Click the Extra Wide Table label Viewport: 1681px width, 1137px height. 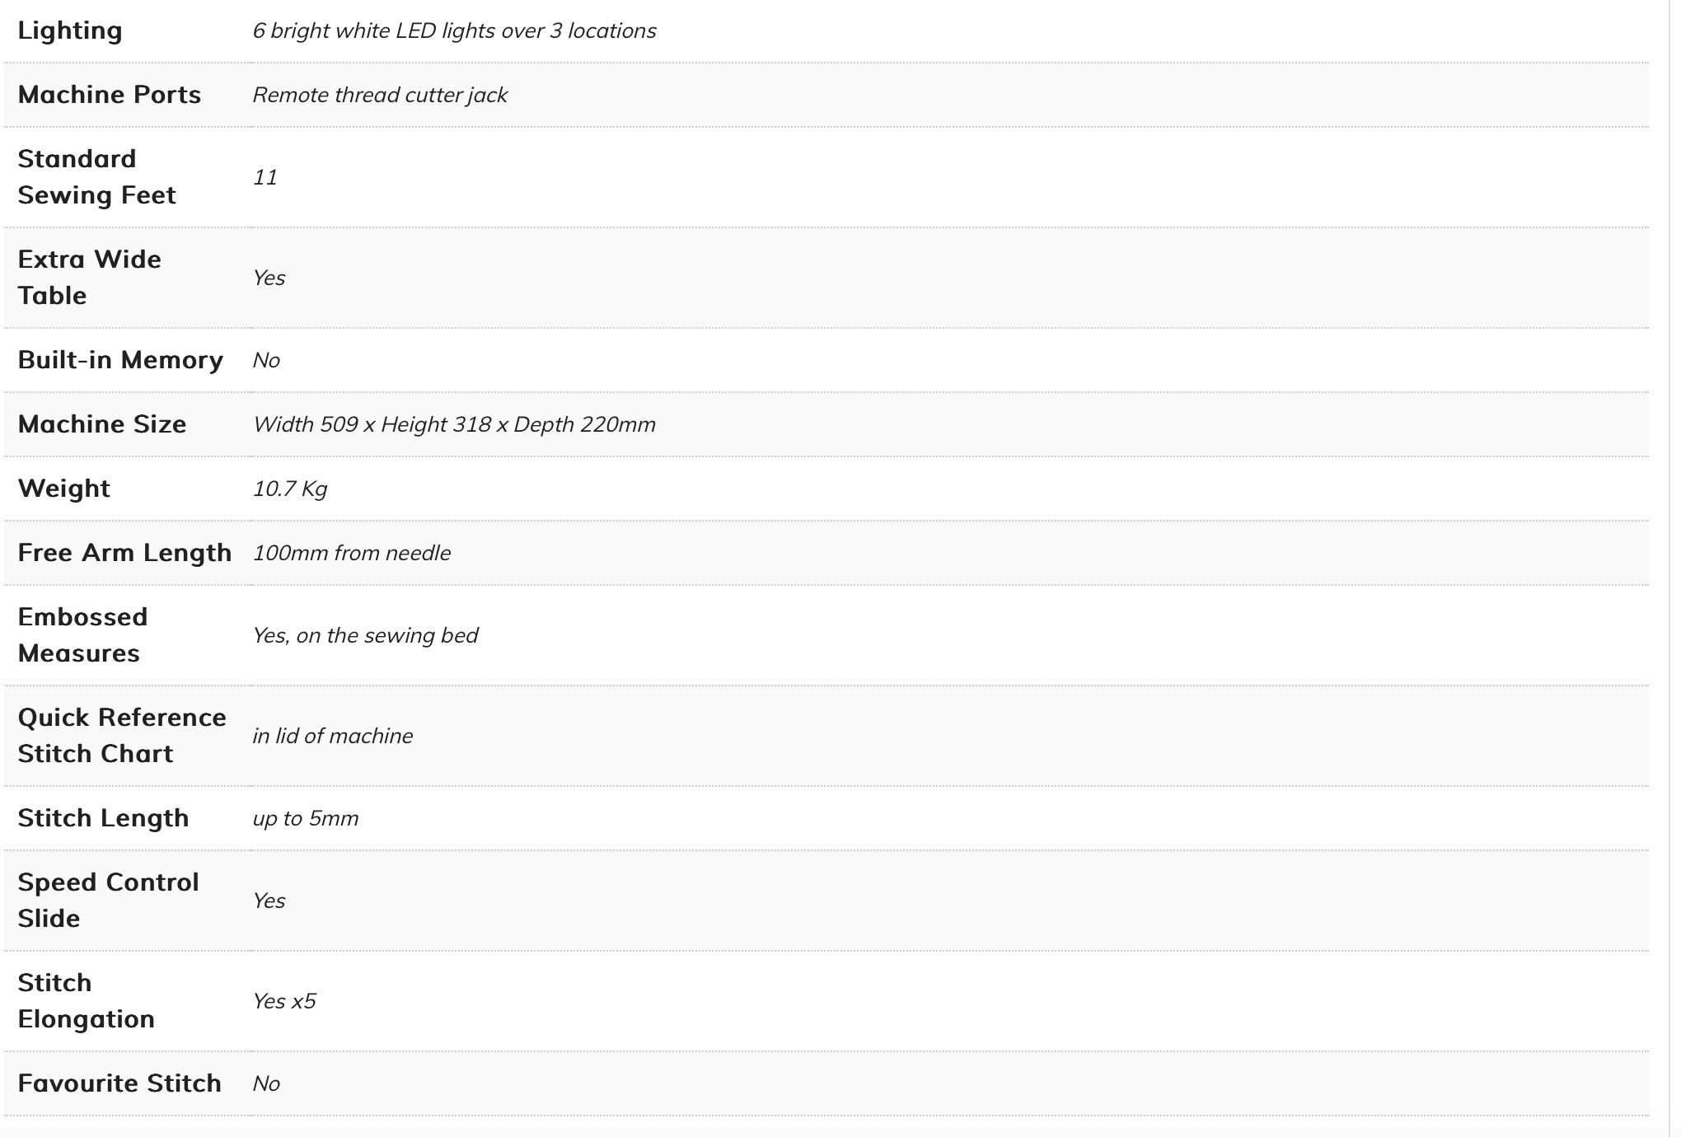(90, 278)
